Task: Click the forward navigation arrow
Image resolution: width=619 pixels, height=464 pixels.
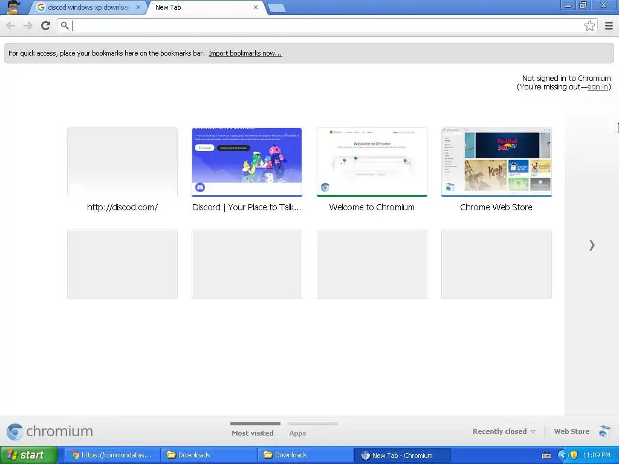Action: pyautogui.click(x=28, y=25)
